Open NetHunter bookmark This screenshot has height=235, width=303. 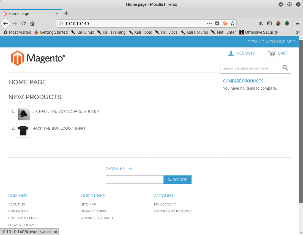(223, 32)
